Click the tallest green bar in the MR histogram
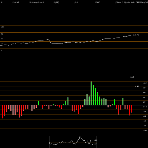Image resolution: width=148 pixels, height=148 pixels. pos(91,93)
